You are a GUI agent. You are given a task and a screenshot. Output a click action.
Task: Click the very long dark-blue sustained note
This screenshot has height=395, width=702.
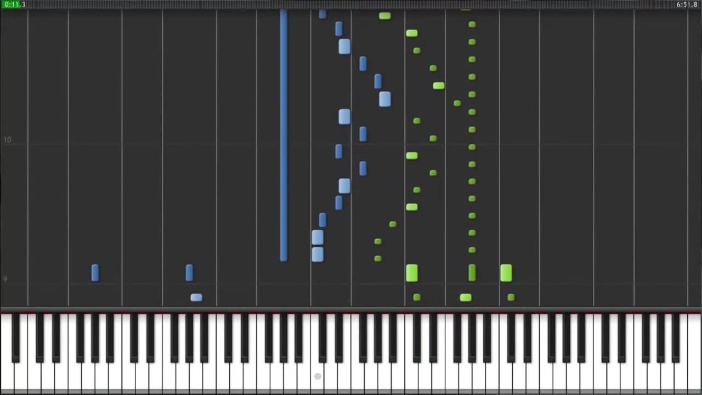click(284, 135)
